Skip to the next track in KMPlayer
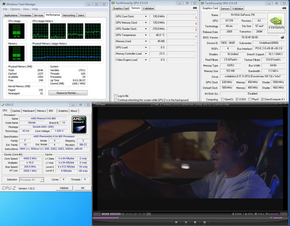The image size is (290, 226). [205, 222]
